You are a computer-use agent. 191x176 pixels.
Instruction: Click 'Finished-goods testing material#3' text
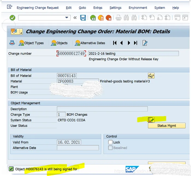click(x=125, y=81)
